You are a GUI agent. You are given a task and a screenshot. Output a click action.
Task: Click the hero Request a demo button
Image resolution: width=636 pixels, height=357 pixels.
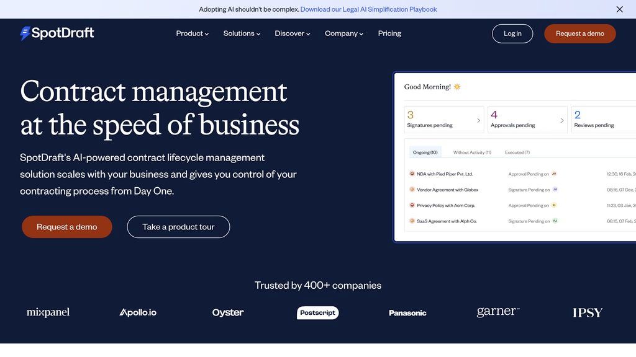tap(67, 227)
